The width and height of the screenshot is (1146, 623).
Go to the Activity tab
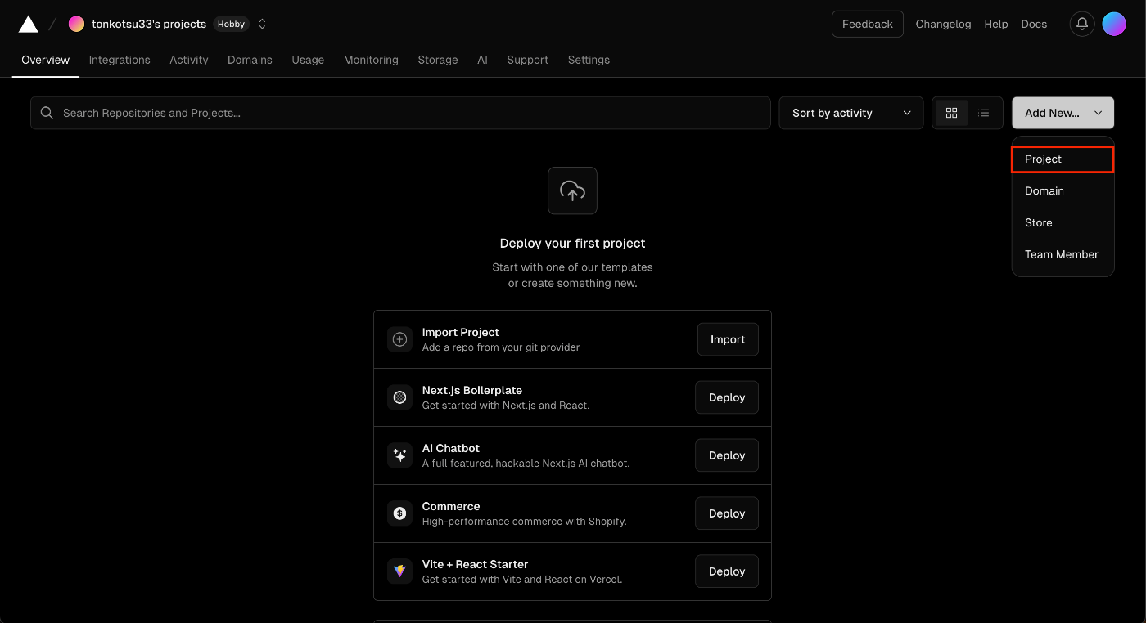189,60
